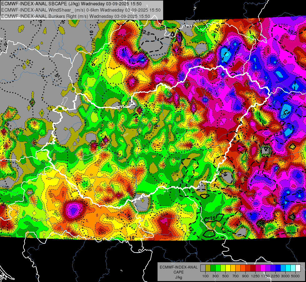Choose the pure blue swatch after 2250
Image resolution: width=306 pixels, height=282 pixels.
278,268
